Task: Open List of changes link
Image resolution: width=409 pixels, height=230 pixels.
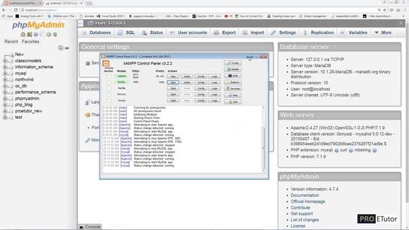Action: tap(305, 220)
